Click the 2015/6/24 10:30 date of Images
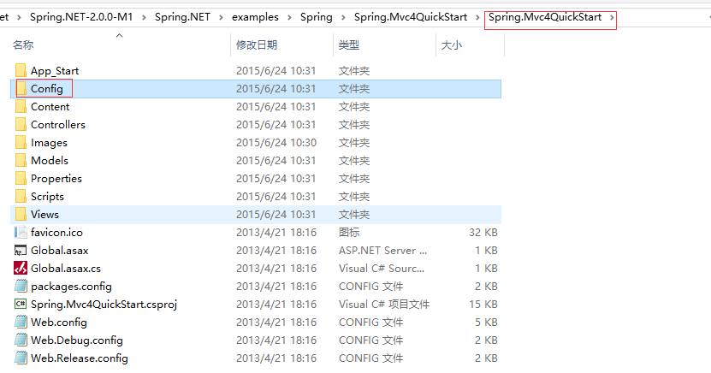This screenshot has height=373, width=711. pyautogui.click(x=276, y=143)
